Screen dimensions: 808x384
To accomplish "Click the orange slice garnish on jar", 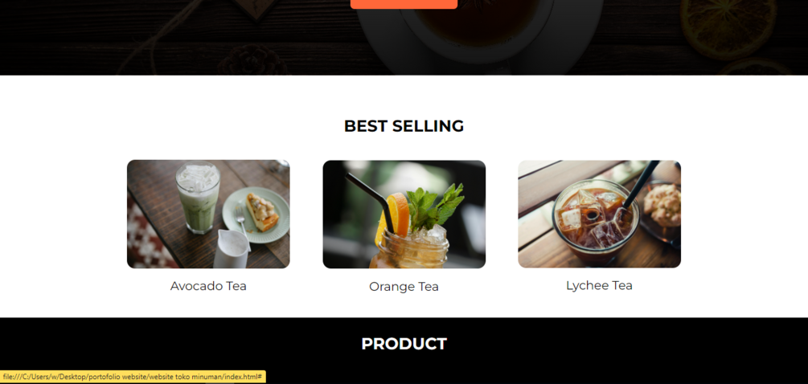I will (396, 216).
